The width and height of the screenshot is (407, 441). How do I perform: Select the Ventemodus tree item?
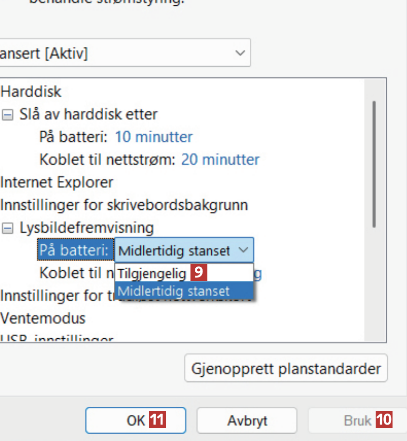pos(42,318)
